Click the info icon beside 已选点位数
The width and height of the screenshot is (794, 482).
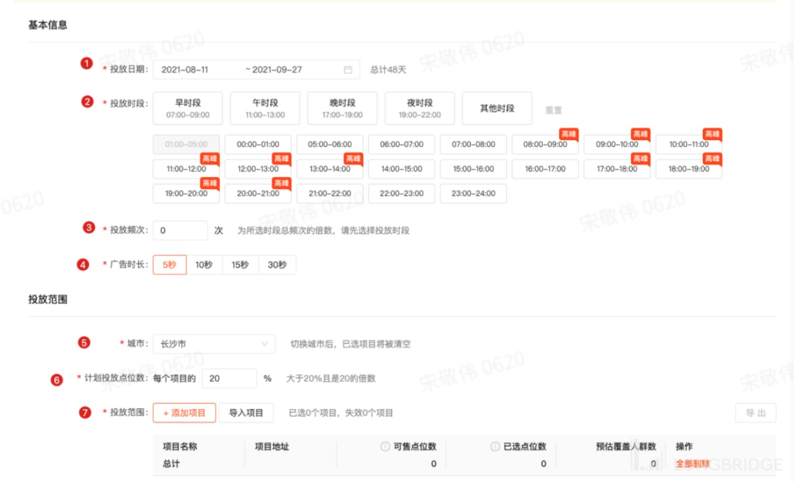tap(495, 446)
